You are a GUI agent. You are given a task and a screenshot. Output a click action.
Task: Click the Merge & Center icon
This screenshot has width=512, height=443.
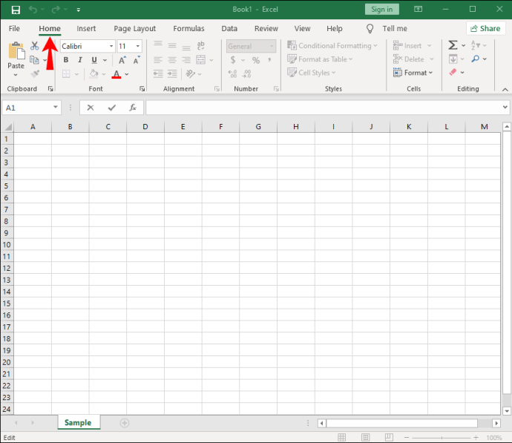[x=201, y=60]
